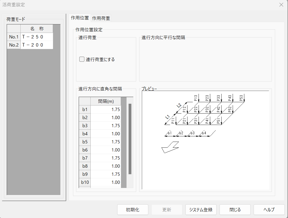The height and width of the screenshot is (218, 288).
Task: Click the b1 spacing value field
Action: 106,110
